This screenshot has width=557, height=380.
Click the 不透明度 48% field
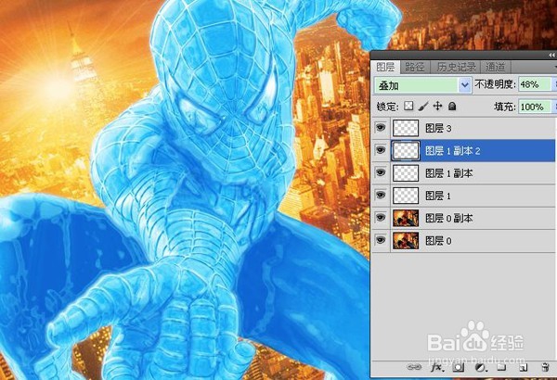click(x=535, y=84)
